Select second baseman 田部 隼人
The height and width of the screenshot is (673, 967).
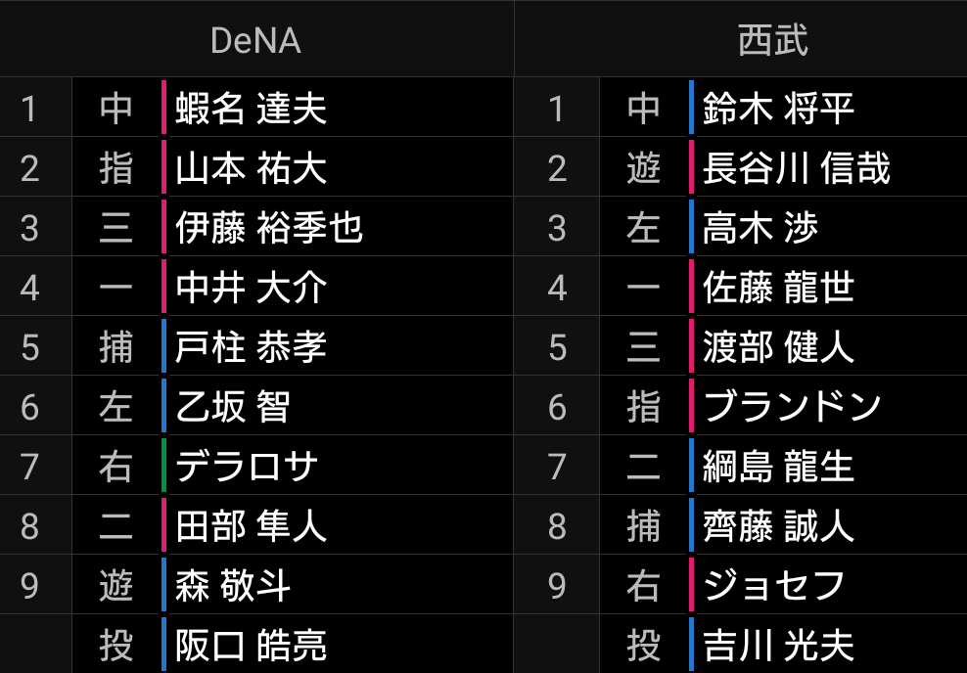click(251, 526)
